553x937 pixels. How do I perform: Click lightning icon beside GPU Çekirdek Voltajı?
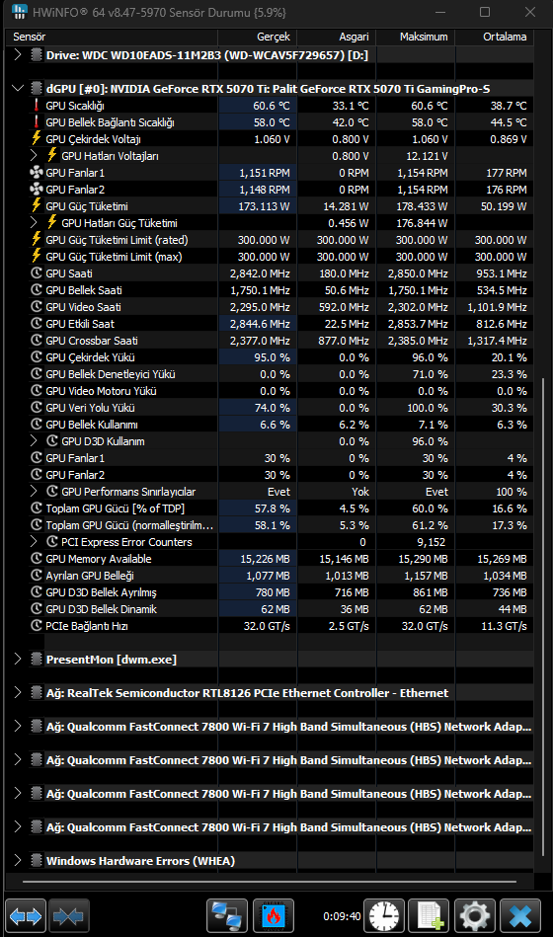37,138
